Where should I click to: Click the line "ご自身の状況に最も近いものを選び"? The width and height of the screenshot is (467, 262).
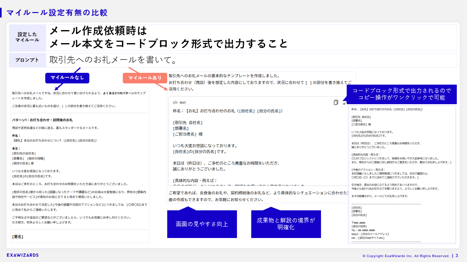pos(36,106)
